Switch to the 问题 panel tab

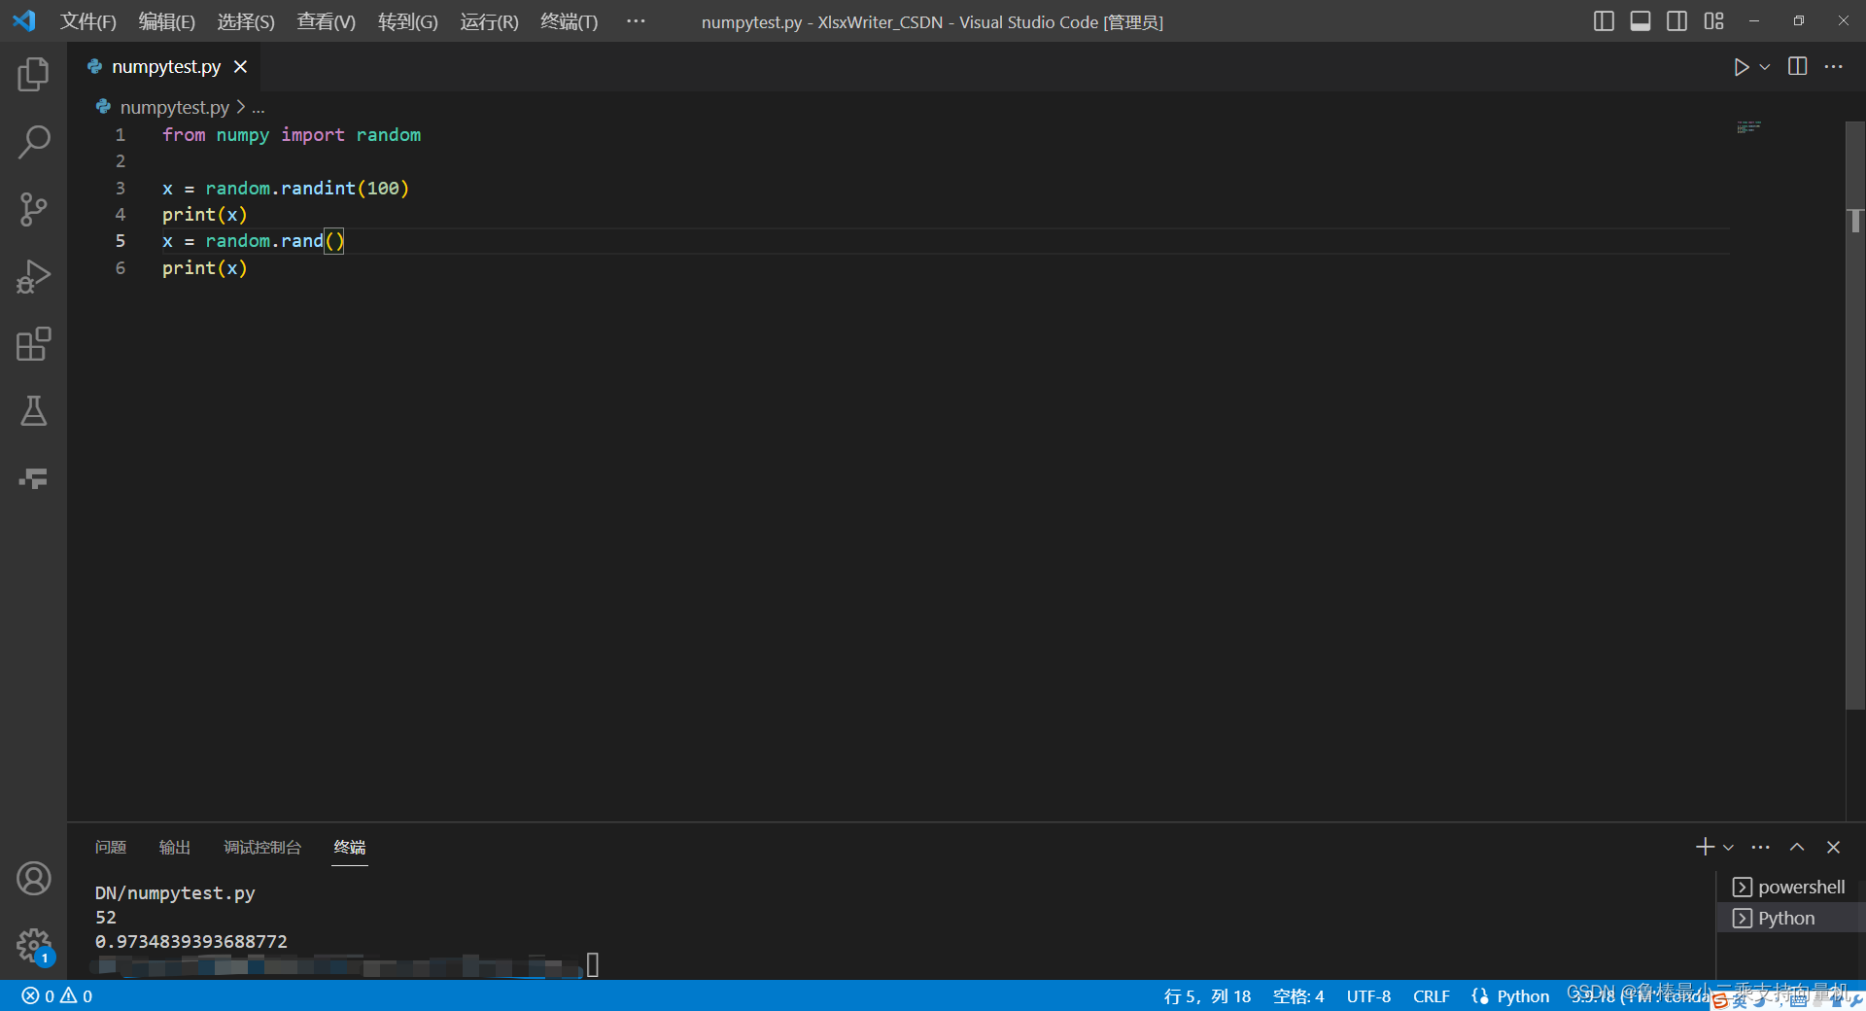(x=111, y=848)
